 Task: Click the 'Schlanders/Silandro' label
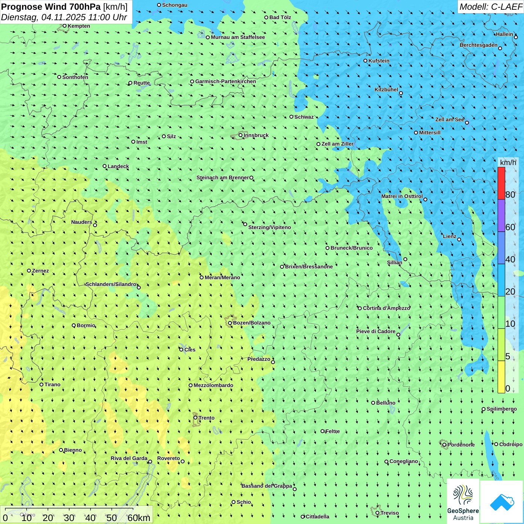pyautogui.click(x=111, y=284)
